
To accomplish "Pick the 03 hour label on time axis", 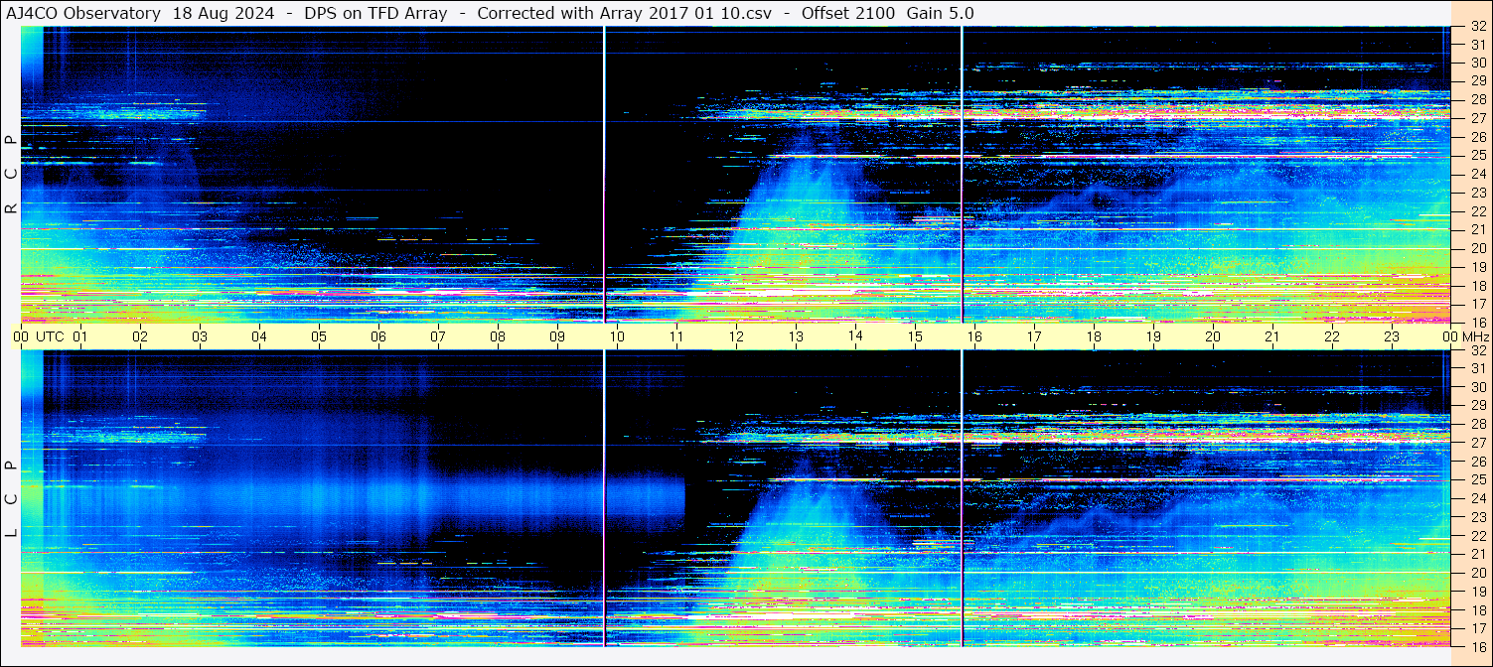I will click(200, 336).
